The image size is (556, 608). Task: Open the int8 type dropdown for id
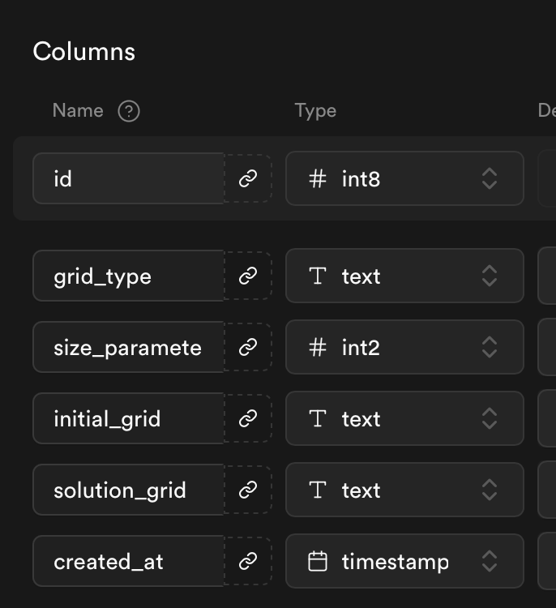(x=404, y=178)
